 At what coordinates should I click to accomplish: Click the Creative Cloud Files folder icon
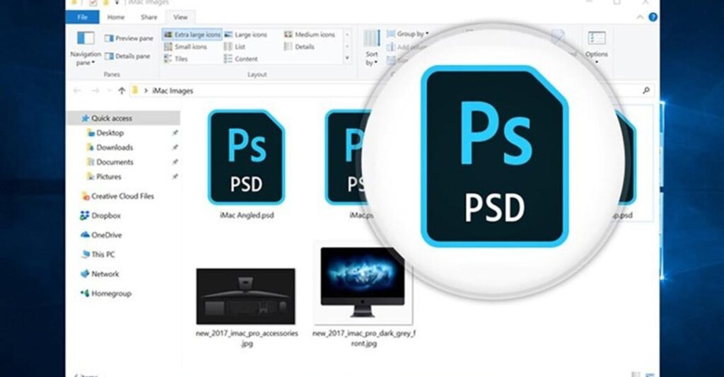pyautogui.click(x=86, y=197)
